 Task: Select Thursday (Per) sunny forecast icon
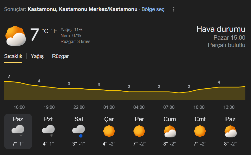pyautogui.click(x=139, y=131)
